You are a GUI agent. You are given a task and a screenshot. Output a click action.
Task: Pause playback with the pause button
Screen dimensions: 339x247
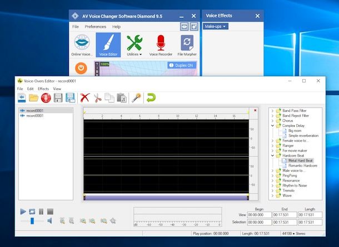click(41, 212)
